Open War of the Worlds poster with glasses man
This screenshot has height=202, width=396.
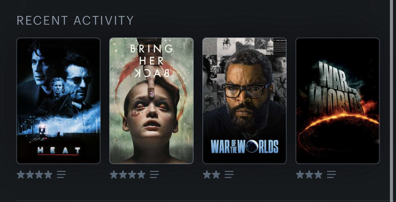[244, 101]
